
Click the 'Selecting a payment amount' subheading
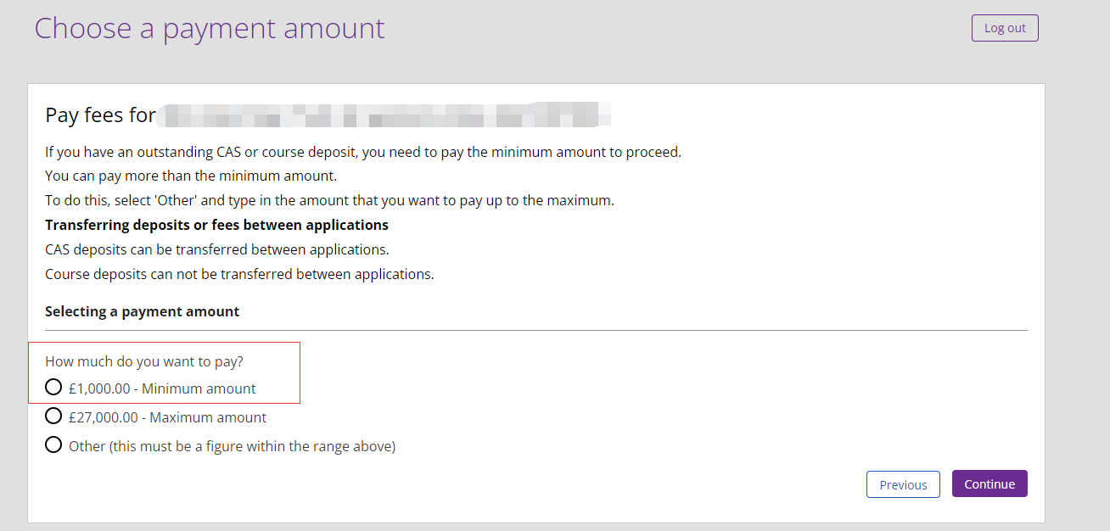click(x=142, y=311)
